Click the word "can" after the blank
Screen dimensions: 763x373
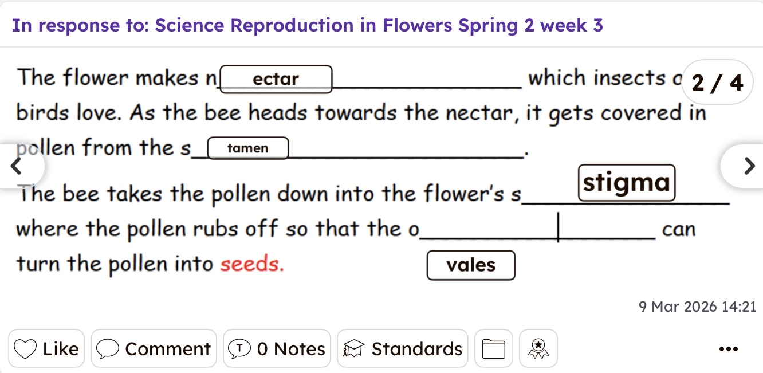tap(679, 229)
